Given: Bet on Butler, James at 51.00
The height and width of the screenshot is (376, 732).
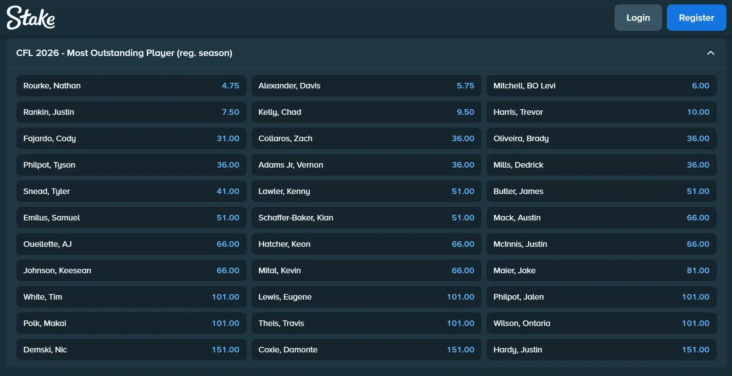Looking at the screenshot, I should point(601,191).
